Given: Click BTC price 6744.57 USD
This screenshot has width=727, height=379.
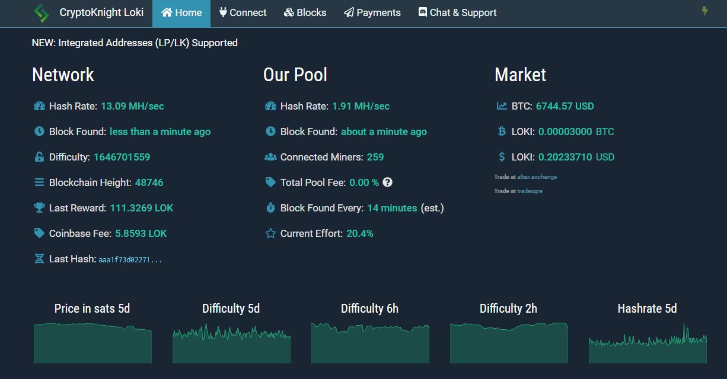Looking at the screenshot, I should (x=565, y=106).
